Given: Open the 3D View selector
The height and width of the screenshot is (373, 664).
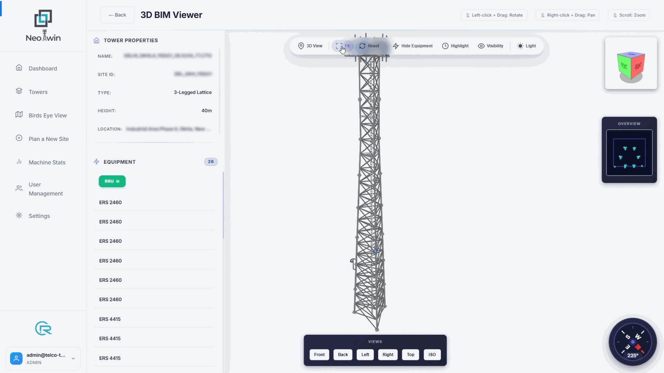Looking at the screenshot, I should pos(310,46).
